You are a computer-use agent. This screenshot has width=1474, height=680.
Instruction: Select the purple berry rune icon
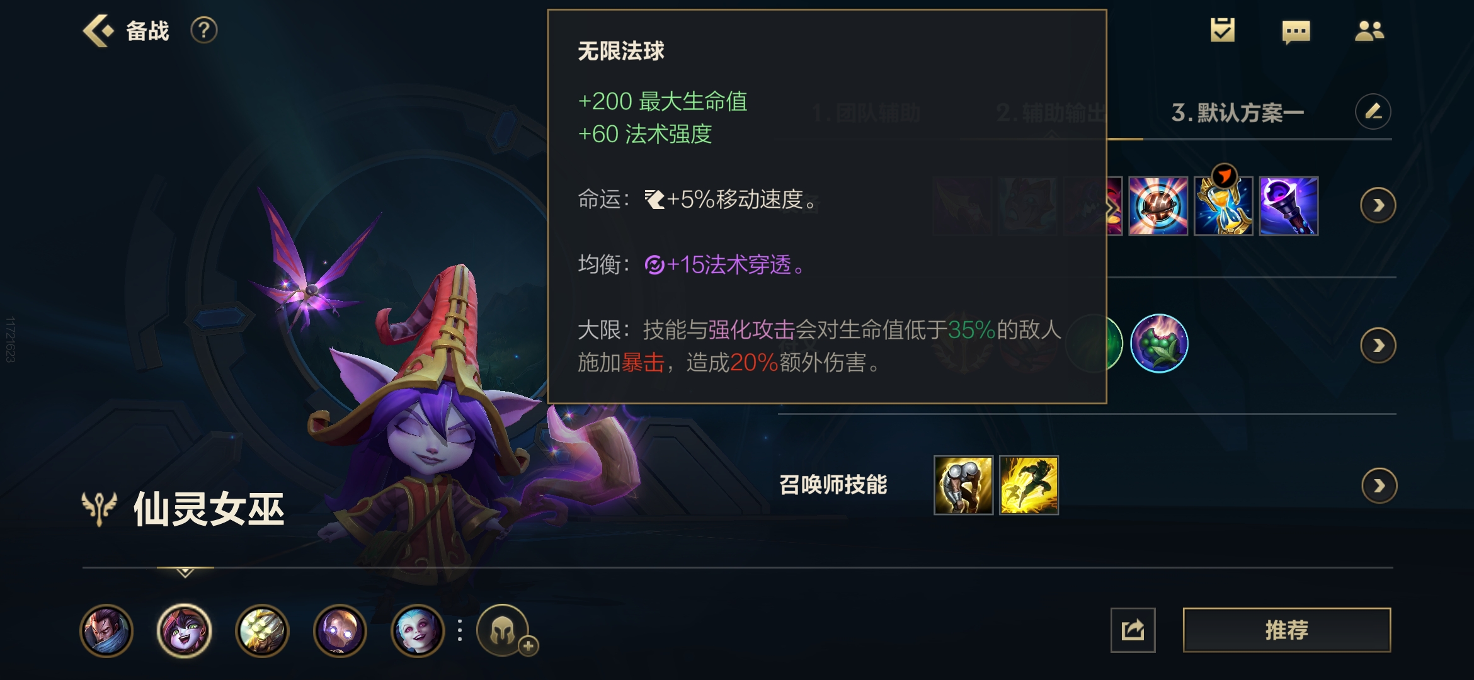1159,343
